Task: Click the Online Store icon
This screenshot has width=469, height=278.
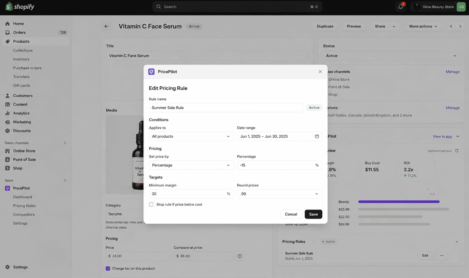Action: pyautogui.click(x=7, y=151)
